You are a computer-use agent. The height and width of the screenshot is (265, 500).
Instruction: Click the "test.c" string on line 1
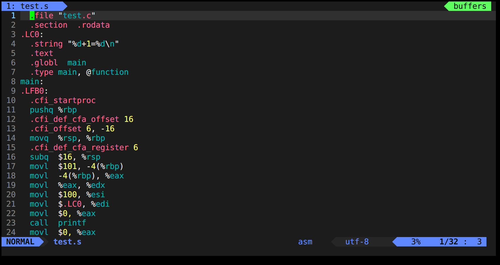77,16
